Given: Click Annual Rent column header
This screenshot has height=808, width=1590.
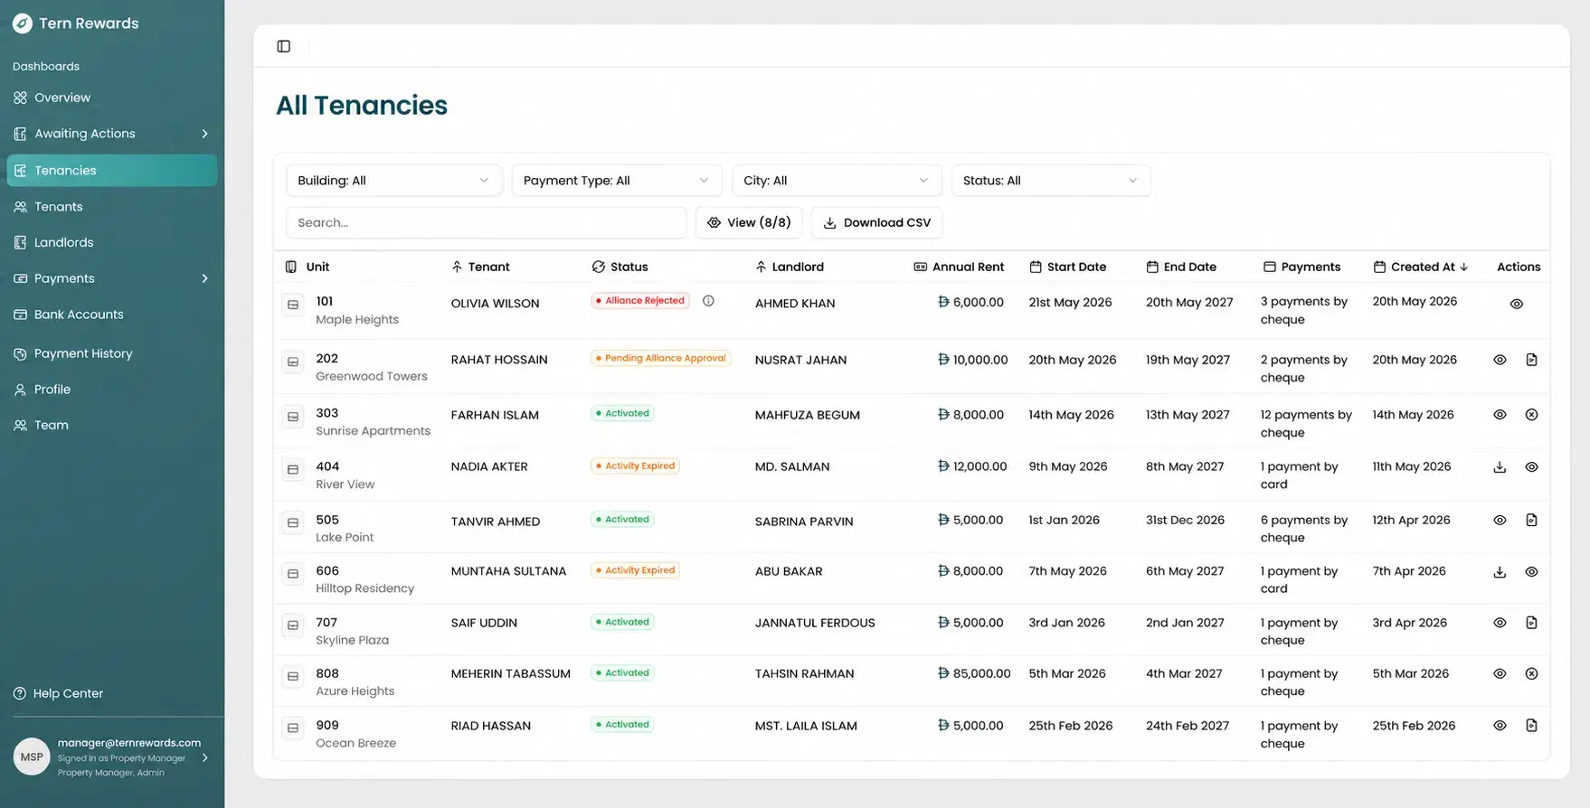Looking at the screenshot, I should pos(959,267).
